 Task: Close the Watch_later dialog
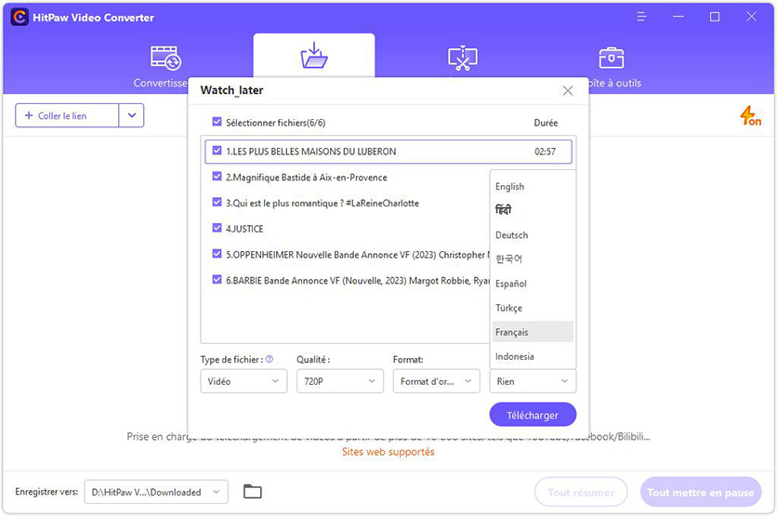click(568, 91)
